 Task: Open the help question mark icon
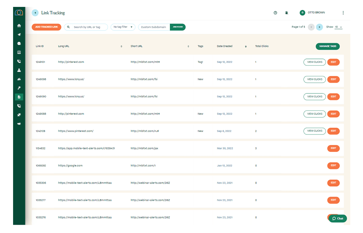coord(275,13)
